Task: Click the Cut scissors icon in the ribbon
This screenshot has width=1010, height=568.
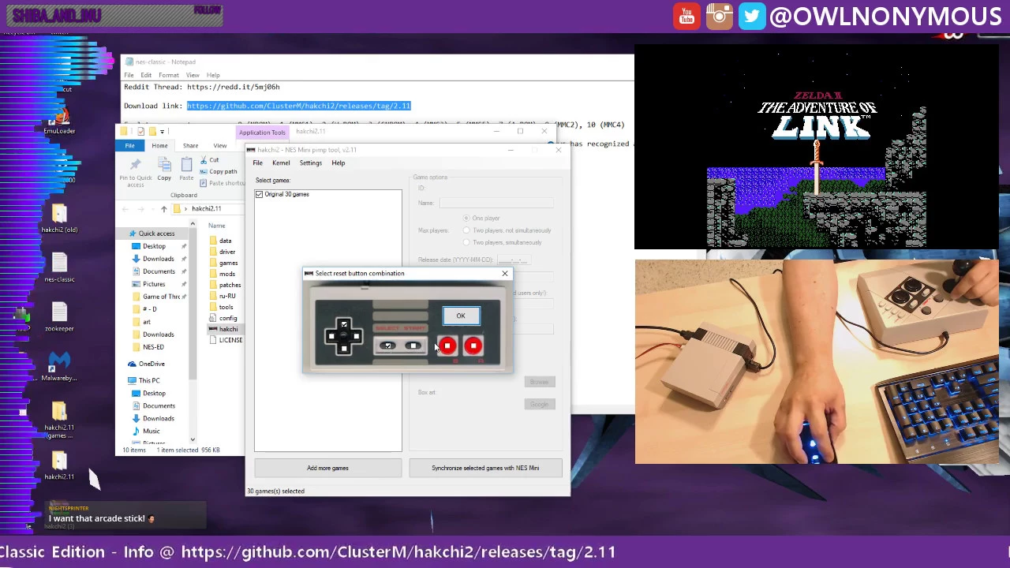Action: pos(204,160)
